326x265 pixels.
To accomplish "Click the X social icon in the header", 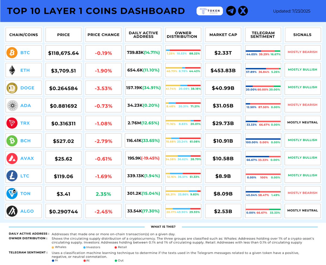I will coord(243,11).
